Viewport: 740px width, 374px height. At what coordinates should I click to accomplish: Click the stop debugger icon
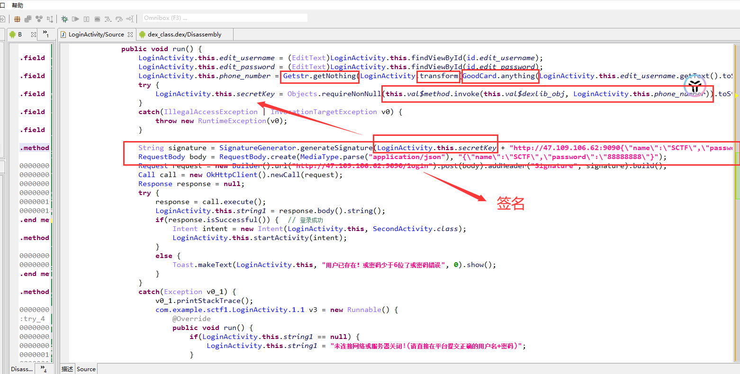point(97,19)
